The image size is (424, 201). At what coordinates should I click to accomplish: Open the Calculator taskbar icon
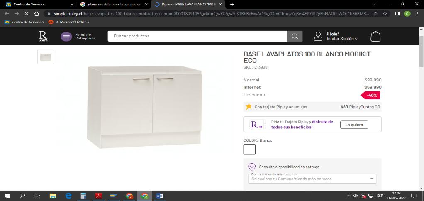click(83, 196)
